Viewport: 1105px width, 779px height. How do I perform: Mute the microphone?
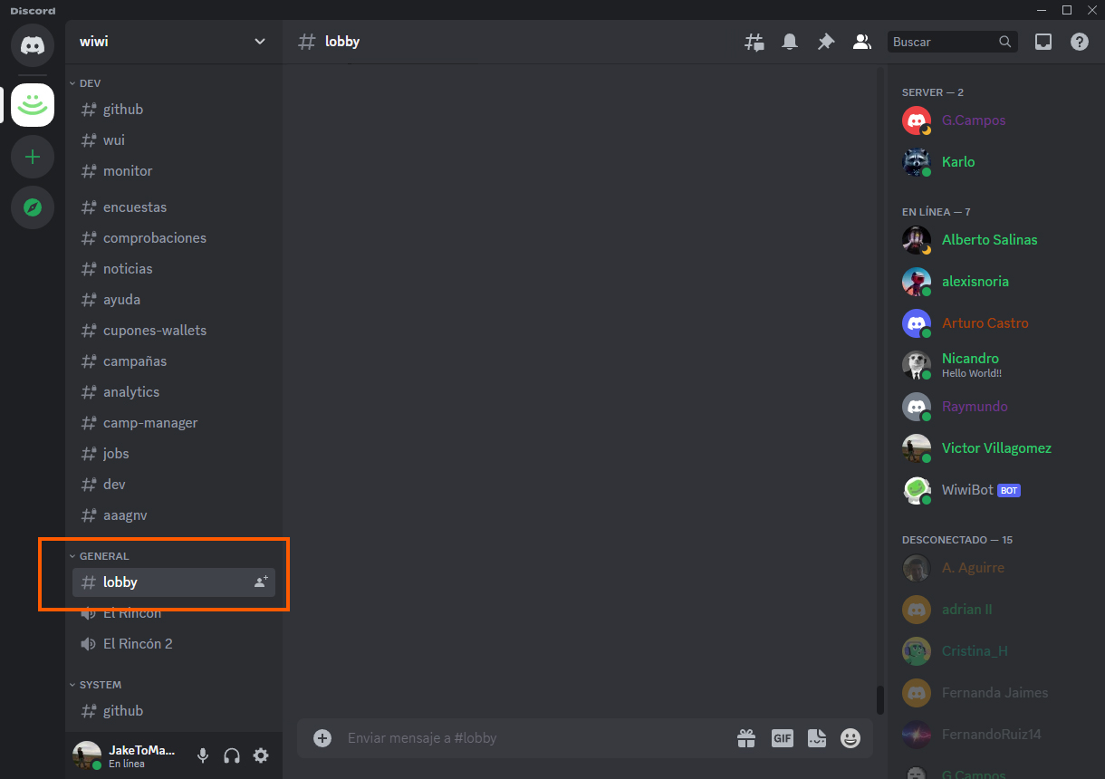coord(203,755)
